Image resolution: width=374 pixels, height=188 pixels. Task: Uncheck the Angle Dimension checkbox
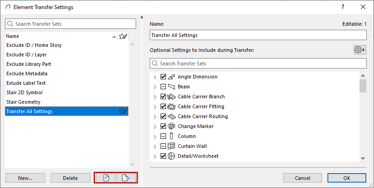tap(164, 77)
